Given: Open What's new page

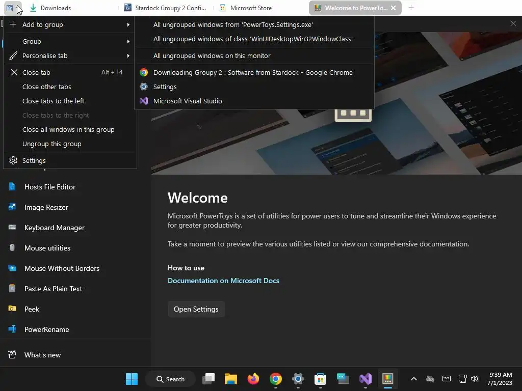Looking at the screenshot, I should [x=75, y=355].
